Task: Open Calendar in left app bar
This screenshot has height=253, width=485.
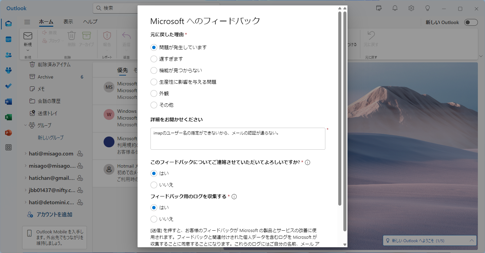Action: point(8,39)
